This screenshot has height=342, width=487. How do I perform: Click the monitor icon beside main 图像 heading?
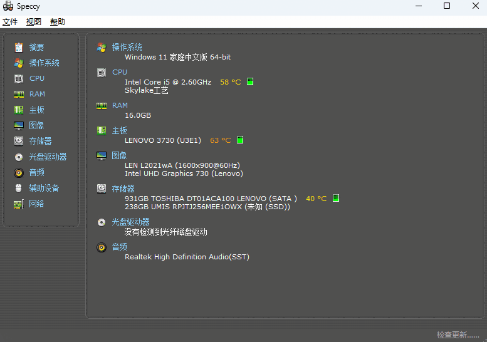click(102, 155)
